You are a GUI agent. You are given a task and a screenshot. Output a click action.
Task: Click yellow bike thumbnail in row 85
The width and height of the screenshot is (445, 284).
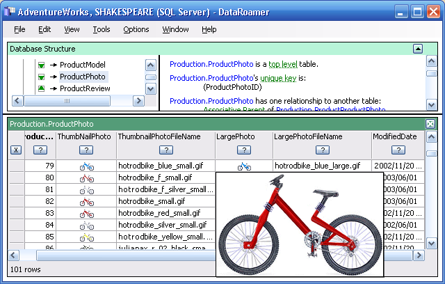(86, 237)
